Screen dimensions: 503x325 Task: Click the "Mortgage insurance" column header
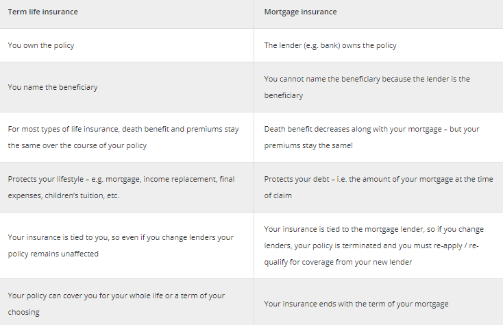[300, 12]
